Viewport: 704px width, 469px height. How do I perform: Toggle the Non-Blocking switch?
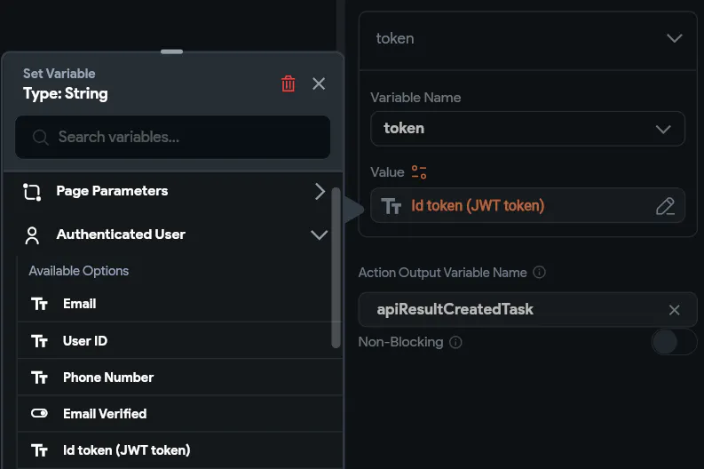pyautogui.click(x=674, y=342)
